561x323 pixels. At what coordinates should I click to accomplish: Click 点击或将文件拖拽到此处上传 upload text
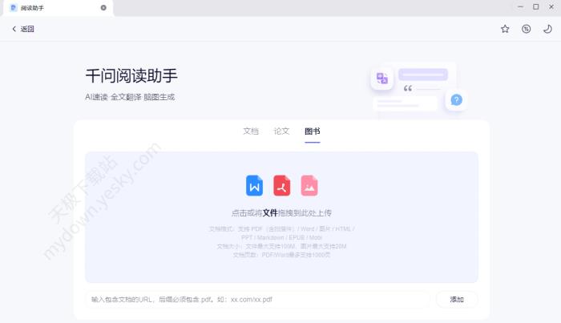click(x=281, y=213)
